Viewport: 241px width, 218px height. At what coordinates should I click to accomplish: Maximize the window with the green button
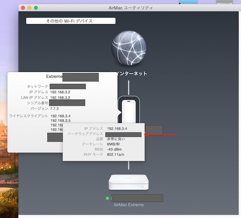[36, 8]
